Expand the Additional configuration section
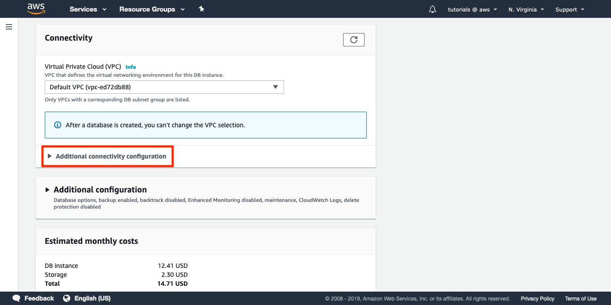Viewport: 611px width, 305px height. click(100, 190)
